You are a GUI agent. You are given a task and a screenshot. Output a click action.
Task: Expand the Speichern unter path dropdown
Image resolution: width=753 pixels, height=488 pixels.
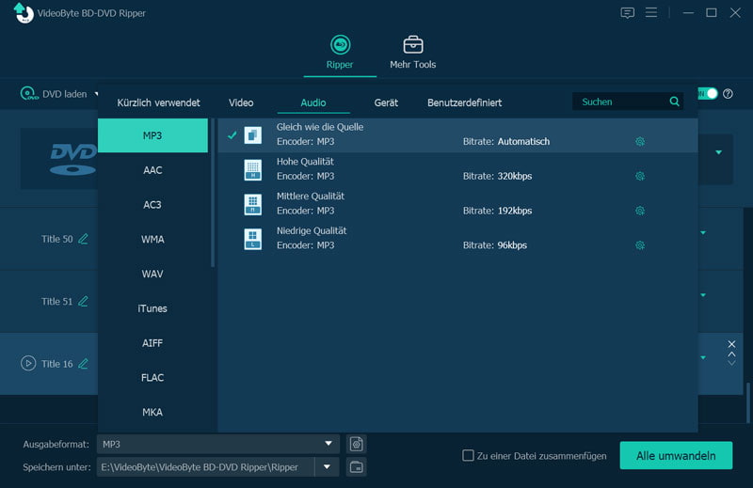[328, 466]
